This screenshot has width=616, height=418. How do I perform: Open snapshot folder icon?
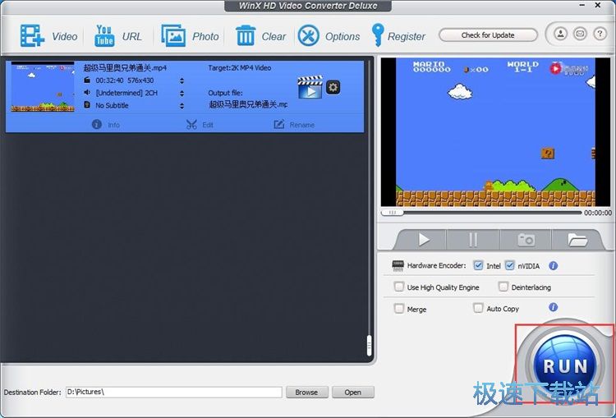click(x=577, y=239)
